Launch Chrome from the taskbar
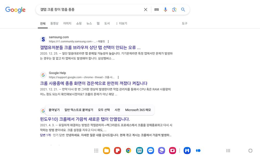The width and height of the screenshot is (260, 156). 129,151
